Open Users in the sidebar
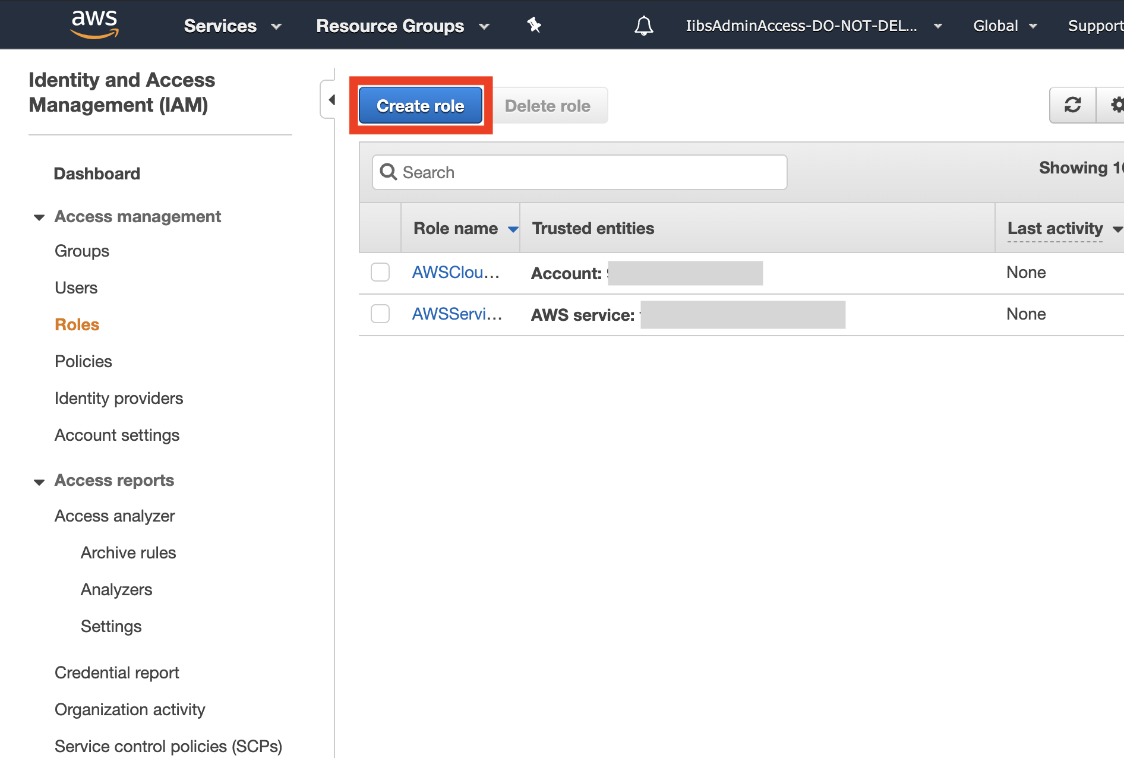 click(76, 288)
